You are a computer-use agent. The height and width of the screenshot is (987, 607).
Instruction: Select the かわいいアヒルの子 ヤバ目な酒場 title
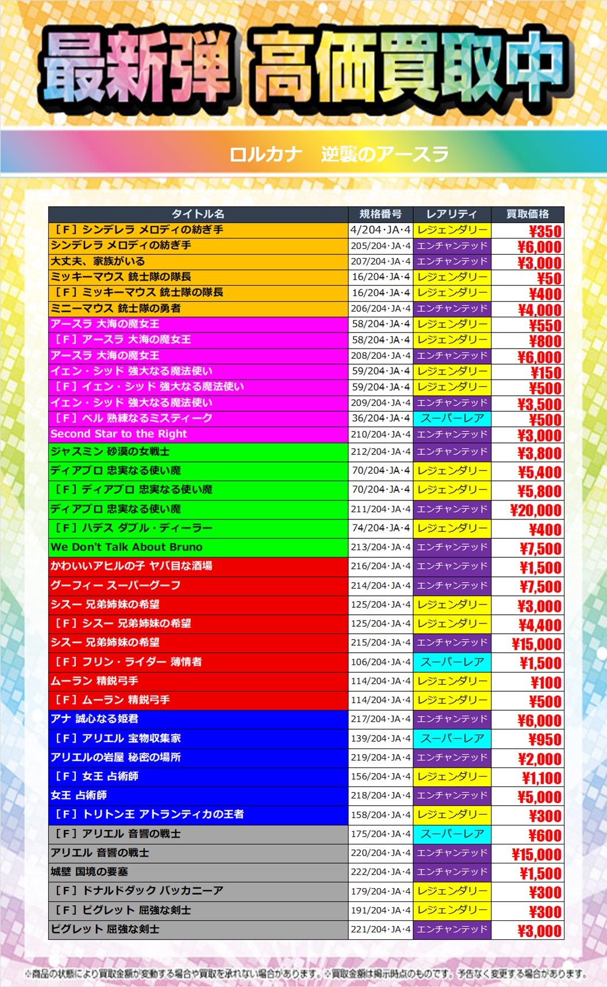(132, 566)
